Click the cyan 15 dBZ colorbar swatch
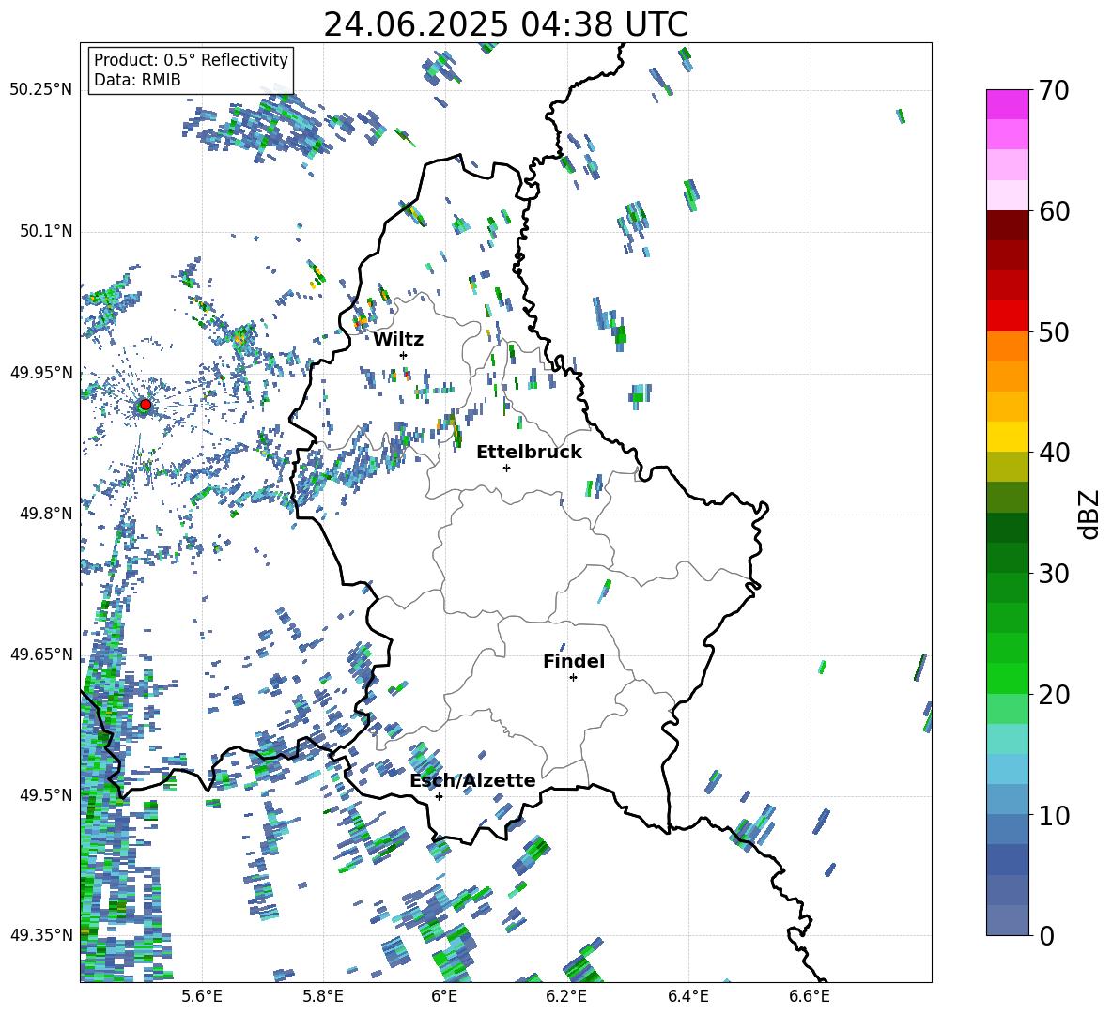 [x=1007, y=739]
